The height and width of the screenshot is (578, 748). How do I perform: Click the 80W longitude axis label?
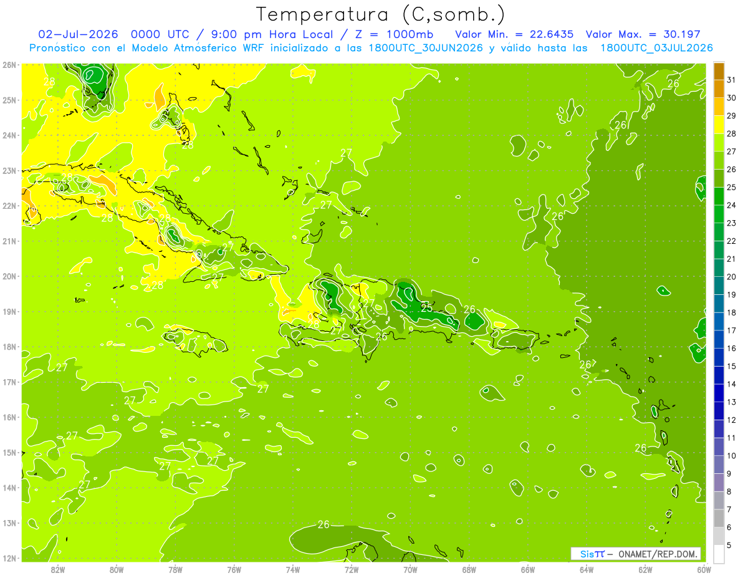coord(117,569)
